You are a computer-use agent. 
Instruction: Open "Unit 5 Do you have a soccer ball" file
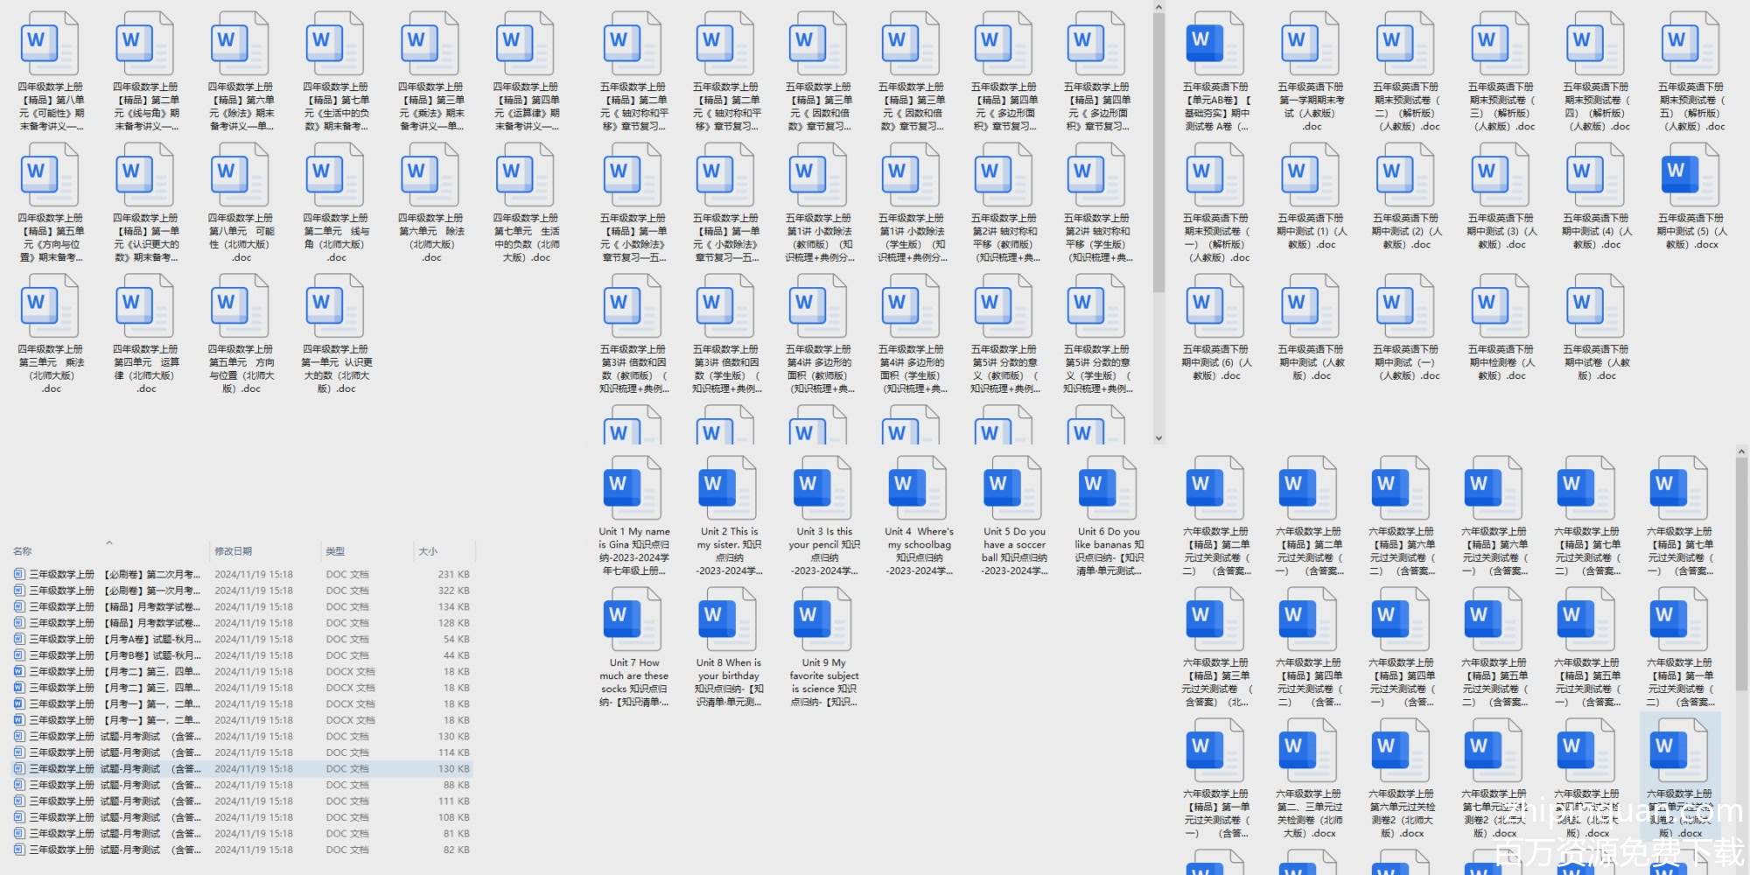(1013, 490)
